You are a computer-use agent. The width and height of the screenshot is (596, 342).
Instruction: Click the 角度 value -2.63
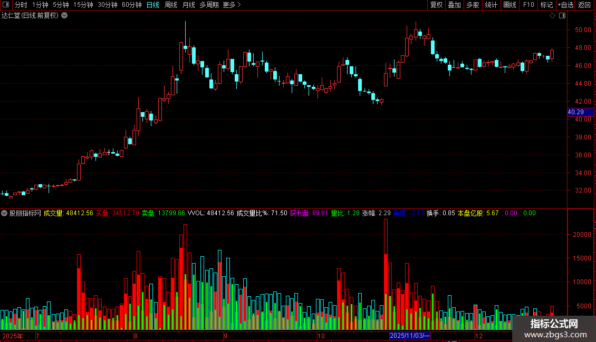[416, 213]
